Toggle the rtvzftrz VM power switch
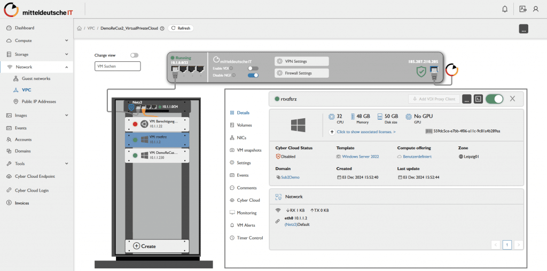This screenshot has height=271, width=547. (494, 99)
